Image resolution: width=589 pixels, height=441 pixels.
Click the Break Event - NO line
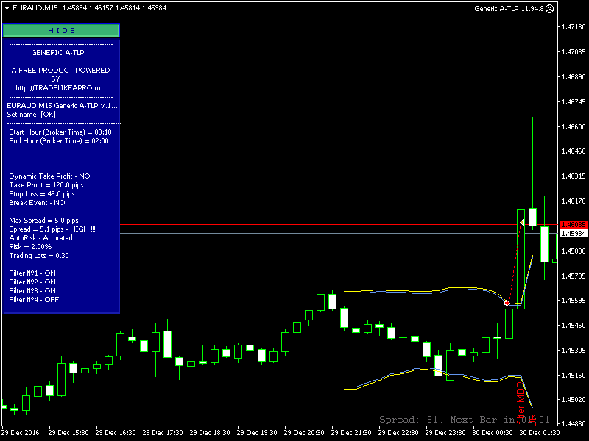[x=37, y=203]
